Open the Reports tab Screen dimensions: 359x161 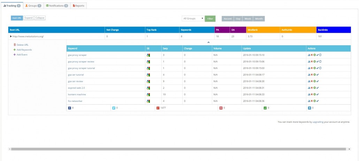(78, 6)
